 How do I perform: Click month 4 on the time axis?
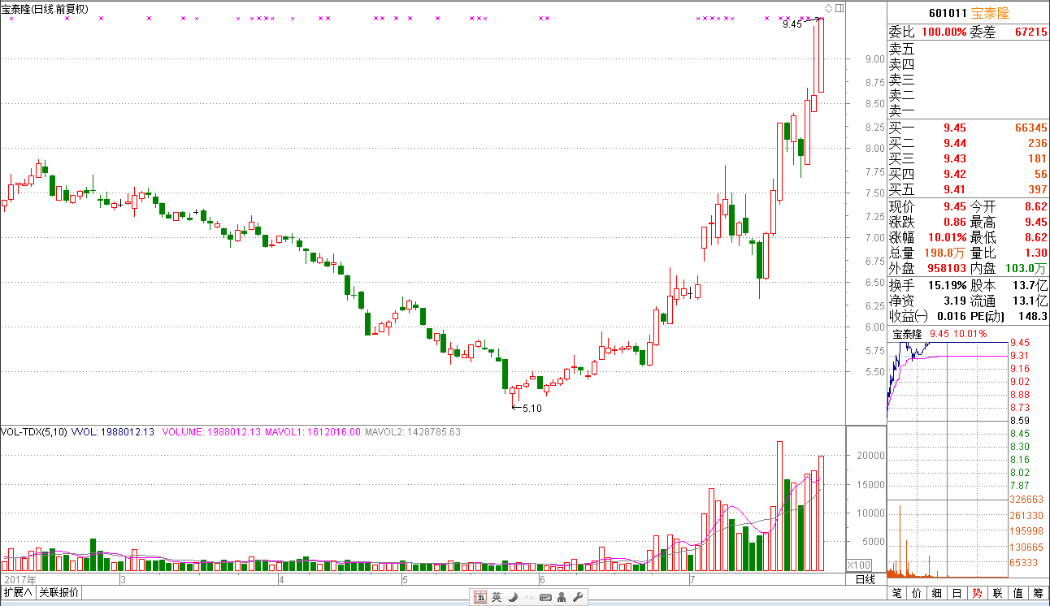tap(281, 580)
